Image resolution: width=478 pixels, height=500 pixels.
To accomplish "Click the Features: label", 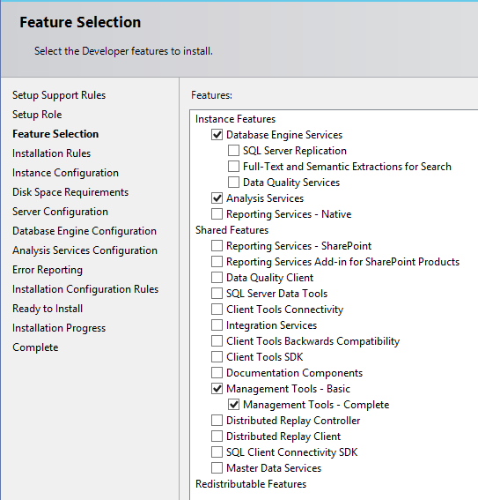I will tap(211, 95).
